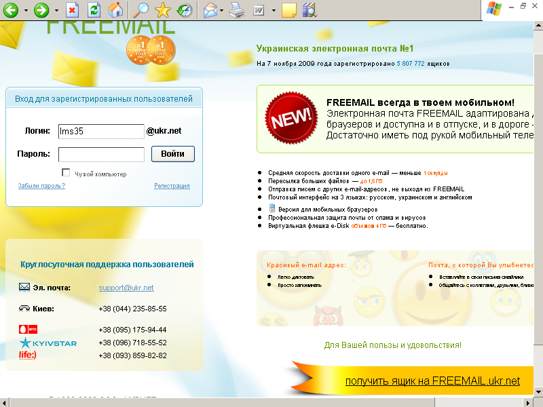Edit the page with the Word icon

(259, 10)
